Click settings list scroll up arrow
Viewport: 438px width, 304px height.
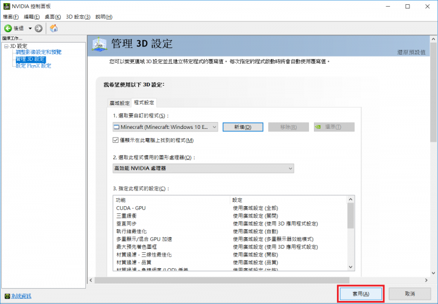point(350,199)
